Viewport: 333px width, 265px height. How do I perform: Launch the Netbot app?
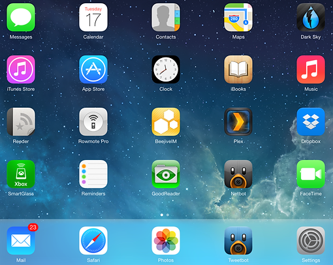pyautogui.click(x=238, y=174)
